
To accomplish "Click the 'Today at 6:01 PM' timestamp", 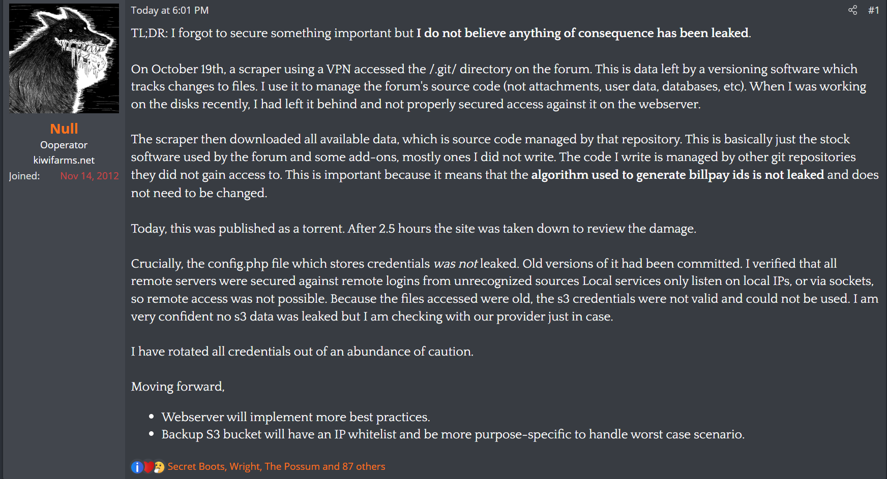I will click(170, 10).
